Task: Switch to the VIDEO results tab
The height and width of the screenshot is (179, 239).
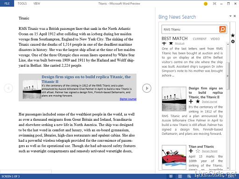Action: point(215,39)
